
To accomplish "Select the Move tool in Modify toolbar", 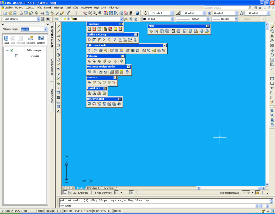I will click(x=272, y=50).
